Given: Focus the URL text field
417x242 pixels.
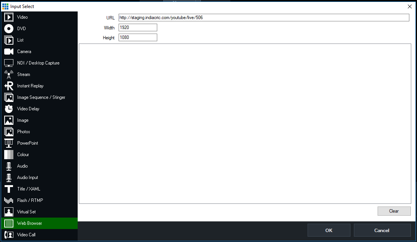Looking at the screenshot, I should [x=264, y=18].
